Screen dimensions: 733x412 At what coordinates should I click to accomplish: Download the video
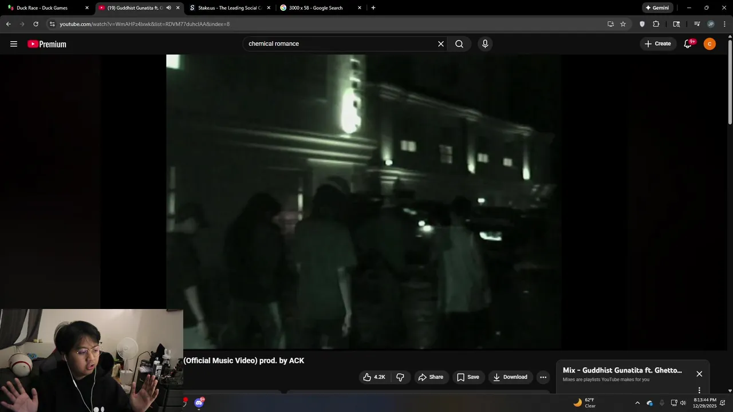point(510,377)
